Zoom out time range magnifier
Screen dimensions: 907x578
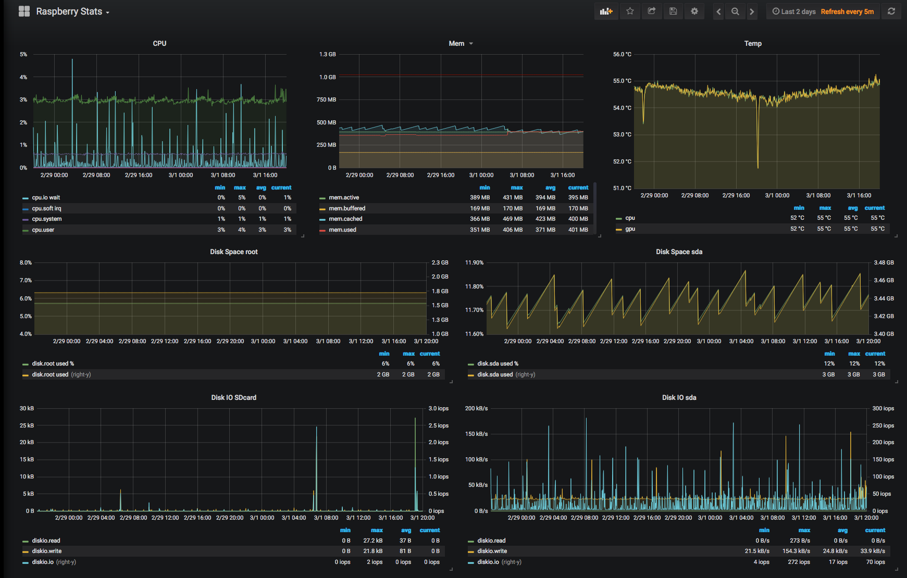pyautogui.click(x=735, y=11)
